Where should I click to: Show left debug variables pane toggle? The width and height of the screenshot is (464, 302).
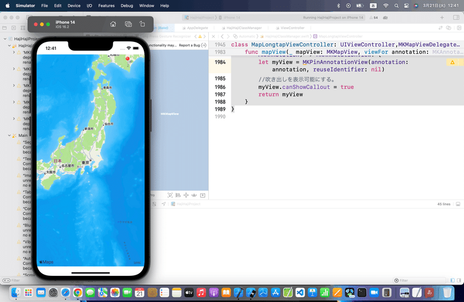point(452,281)
